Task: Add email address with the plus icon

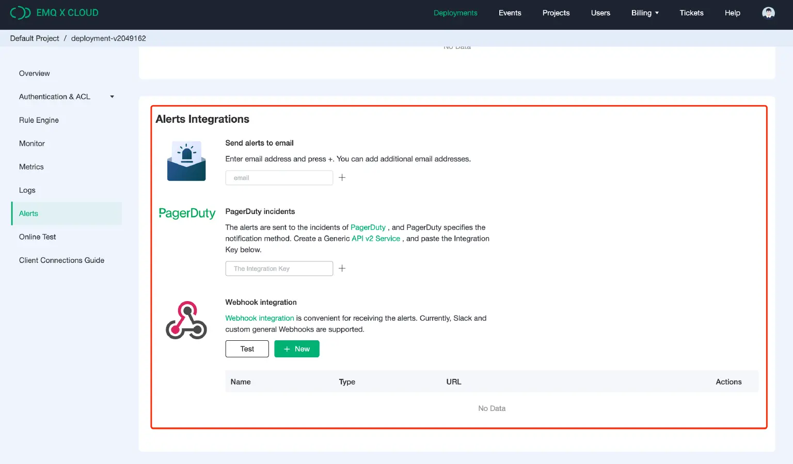Action: coord(342,177)
